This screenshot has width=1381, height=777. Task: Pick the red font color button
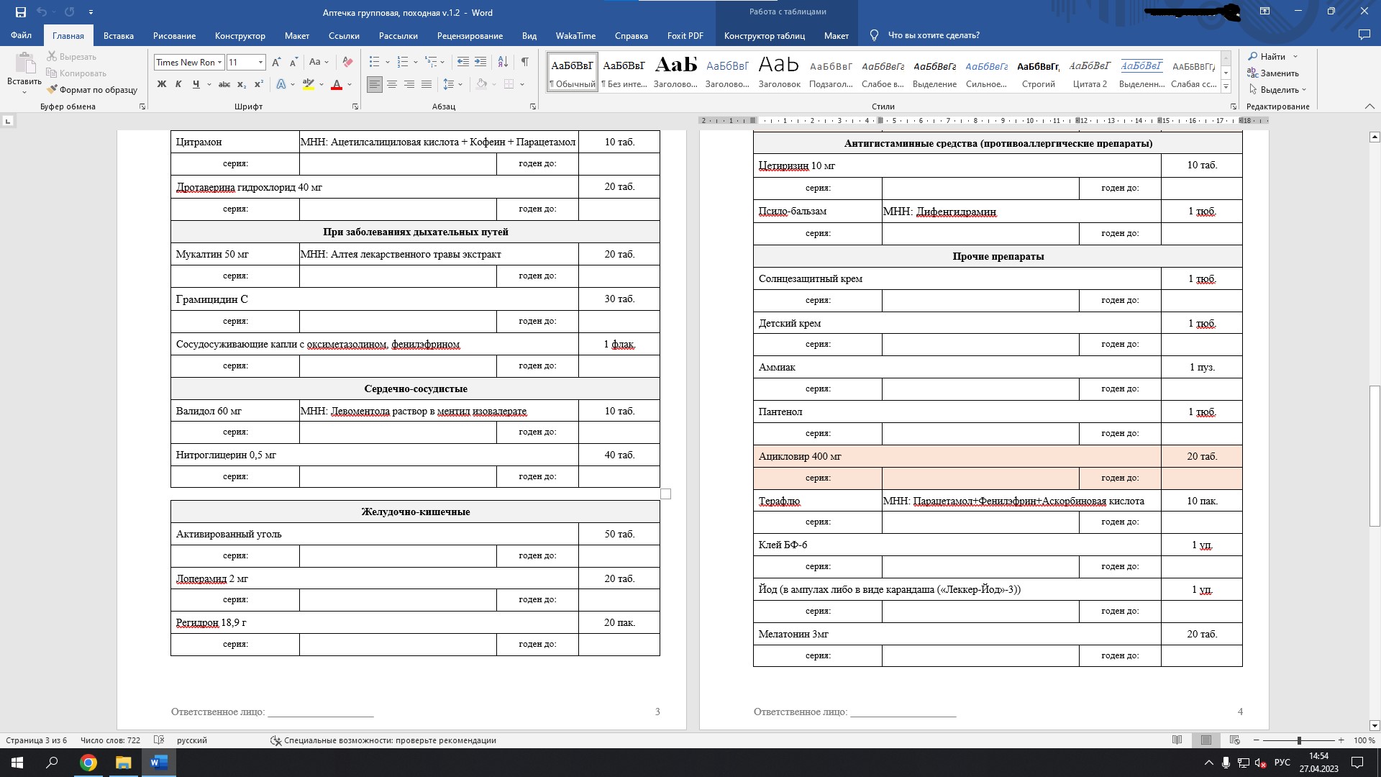click(x=336, y=84)
